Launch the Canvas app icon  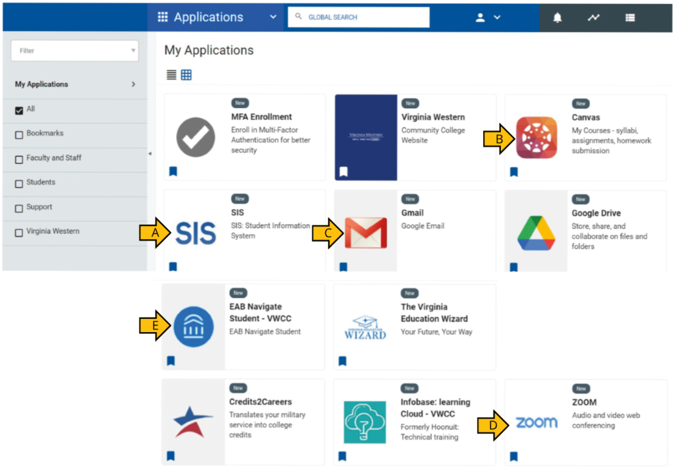(x=537, y=138)
